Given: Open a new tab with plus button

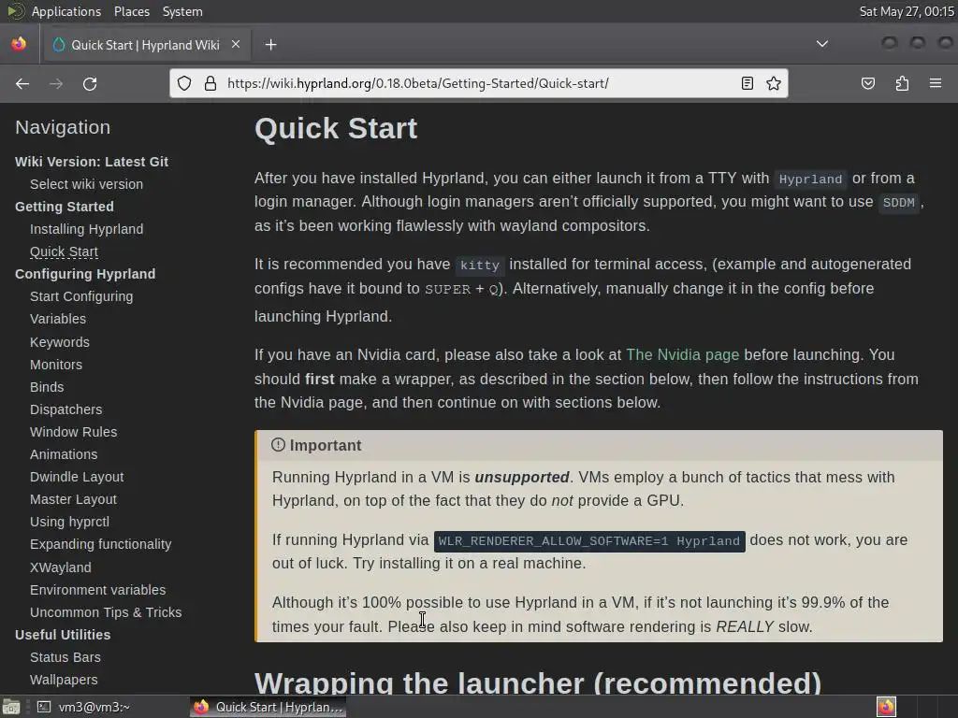Looking at the screenshot, I should (270, 45).
